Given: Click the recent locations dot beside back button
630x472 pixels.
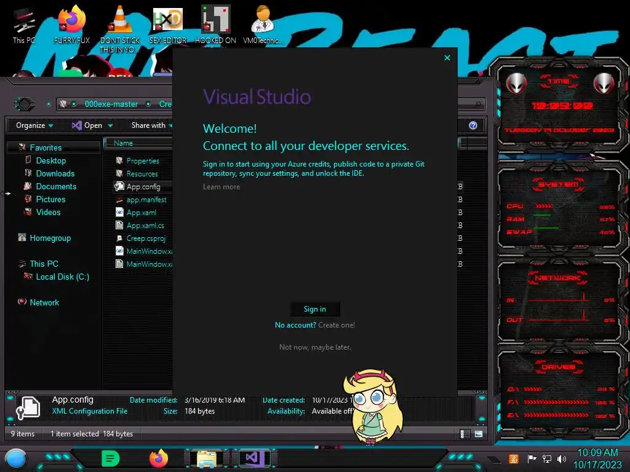Looking at the screenshot, I should tap(49, 104).
